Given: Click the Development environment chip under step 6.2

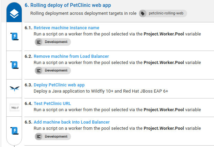Looking at the screenshot, I should click(53, 71).
